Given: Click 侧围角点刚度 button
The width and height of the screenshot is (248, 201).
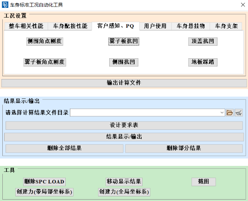Looking at the screenshot, I should 45,42.
